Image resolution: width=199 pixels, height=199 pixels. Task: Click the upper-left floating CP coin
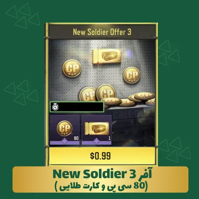point(72,69)
